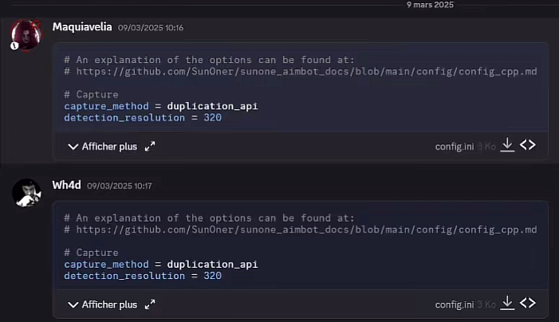Toggle code language view in Maquiavelia's attachment
The image size is (559, 322).
pos(528,145)
